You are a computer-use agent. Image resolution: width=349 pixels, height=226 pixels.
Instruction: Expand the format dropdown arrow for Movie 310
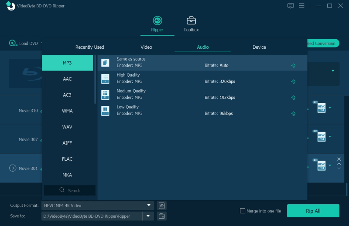tap(330, 108)
